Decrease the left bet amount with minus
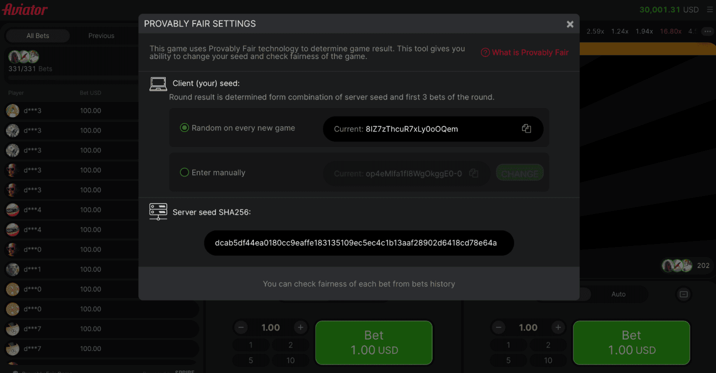 pos(241,327)
